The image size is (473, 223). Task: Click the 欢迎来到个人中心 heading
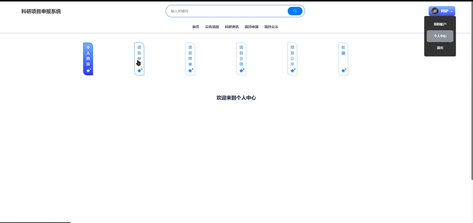[236, 98]
